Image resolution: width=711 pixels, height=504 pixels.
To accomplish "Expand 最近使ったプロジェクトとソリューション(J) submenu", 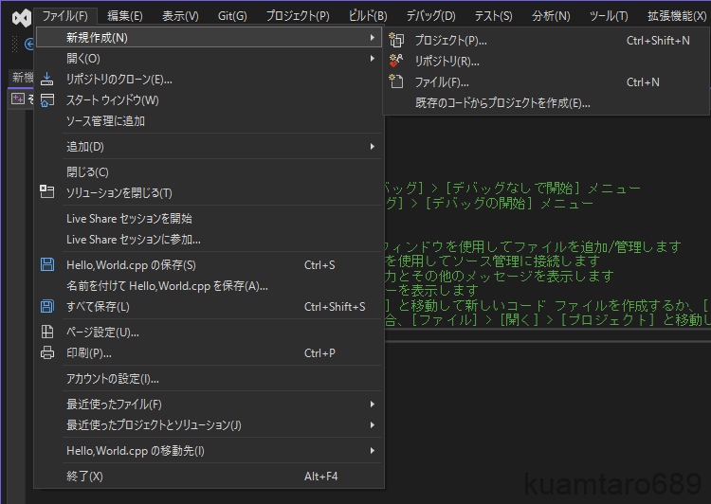I will click(x=209, y=424).
